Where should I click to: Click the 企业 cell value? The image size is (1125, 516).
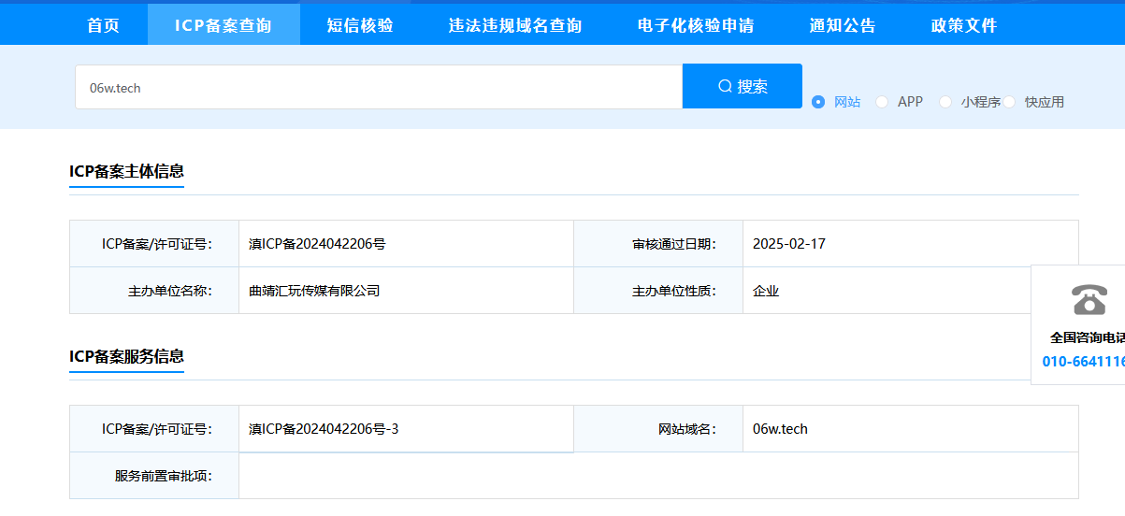click(x=766, y=291)
